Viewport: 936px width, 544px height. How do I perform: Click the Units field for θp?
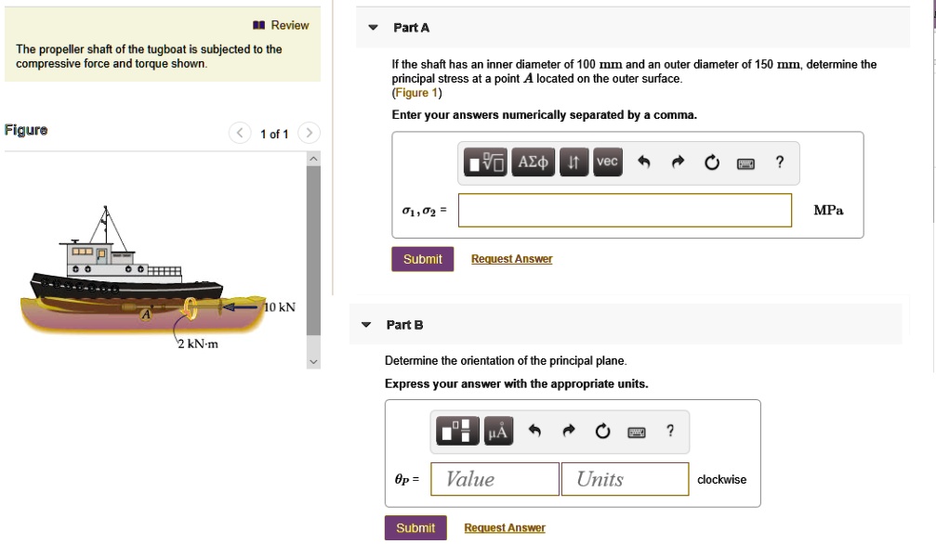pos(625,479)
